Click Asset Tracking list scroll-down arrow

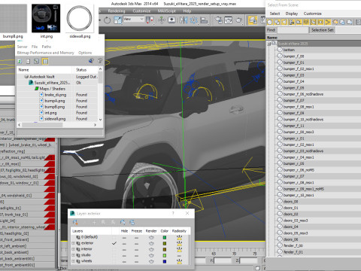coord(101,120)
